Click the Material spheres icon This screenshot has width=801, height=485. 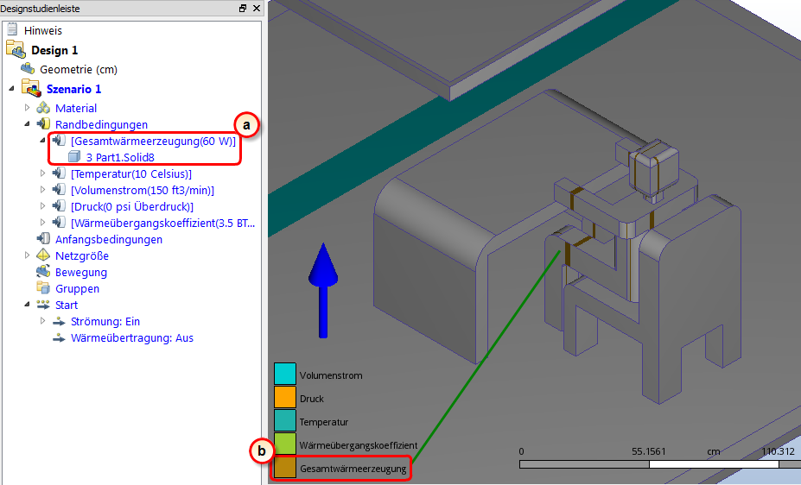[43, 108]
